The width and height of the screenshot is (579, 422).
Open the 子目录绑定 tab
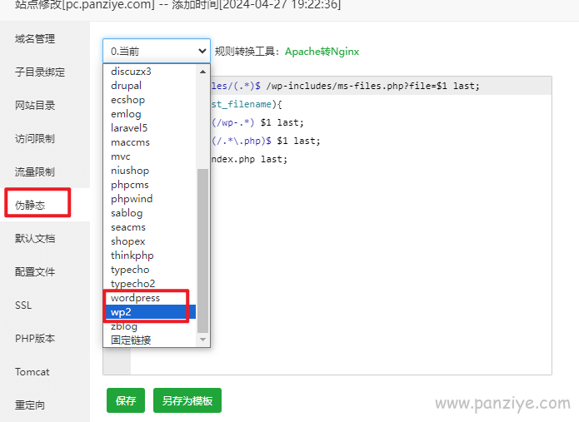pyautogui.click(x=45, y=72)
